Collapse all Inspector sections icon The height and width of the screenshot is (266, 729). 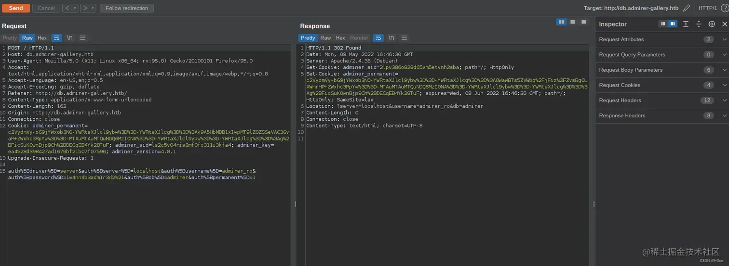(699, 24)
